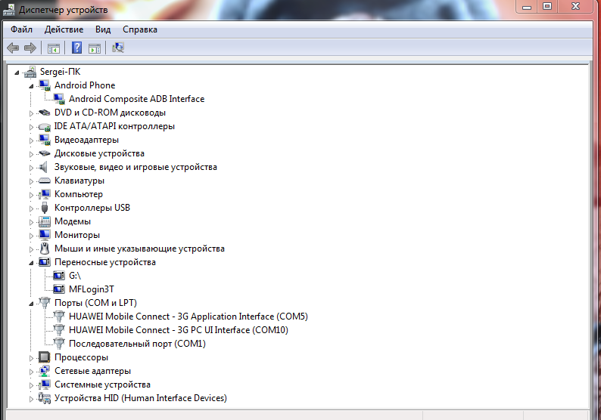The width and height of the screenshot is (601, 420).
Task: Click the COM5 port icon
Action: click(59, 317)
